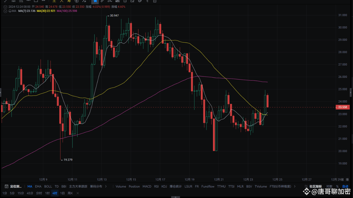The image size is (353, 198).
Task: Click the highlighted blue bookmark tool icon
Action: 95,1
